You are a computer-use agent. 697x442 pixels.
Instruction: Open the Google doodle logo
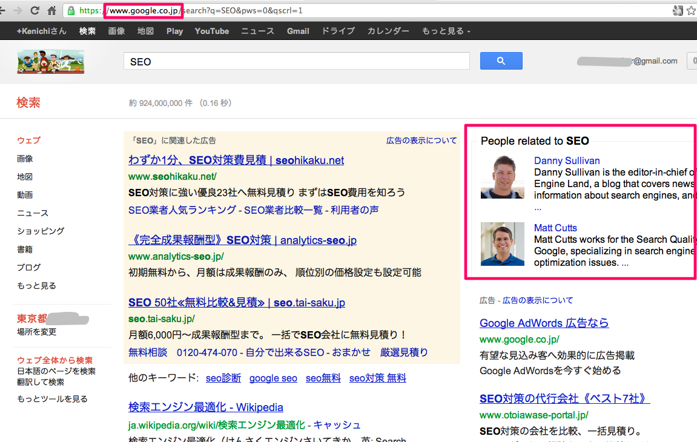point(51,61)
